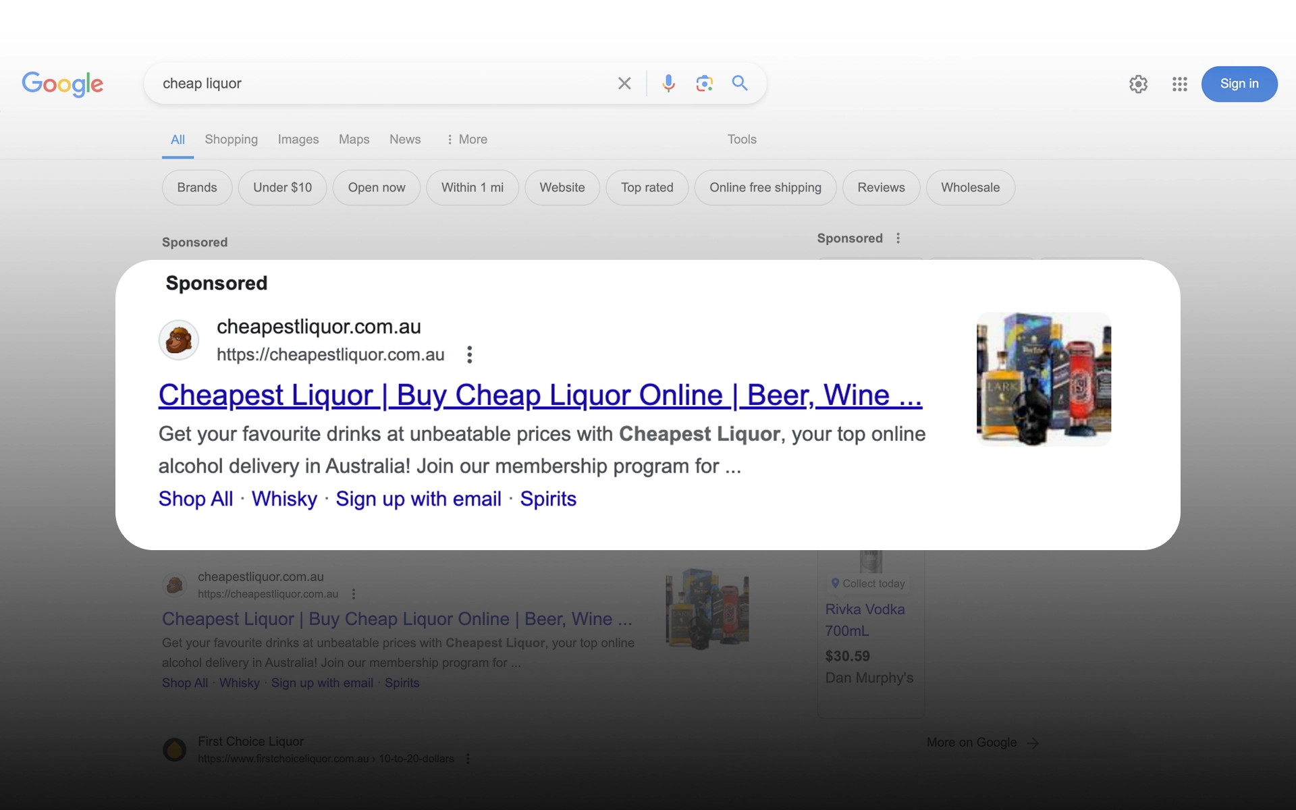1296x810 pixels.
Task: Open the settings gear icon
Action: (x=1139, y=84)
